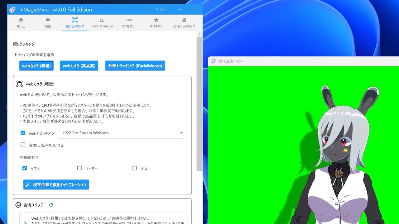Click the refresh icon beside 表情スイッチ
The height and width of the screenshot is (224, 399).
[x=51, y=205]
